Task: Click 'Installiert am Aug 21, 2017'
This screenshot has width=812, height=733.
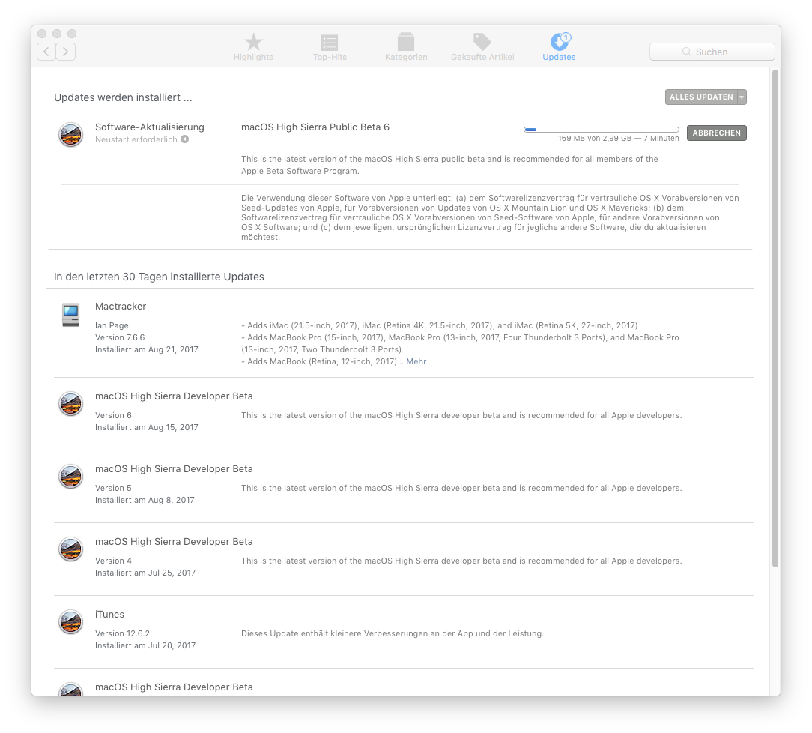Action: coord(147,349)
